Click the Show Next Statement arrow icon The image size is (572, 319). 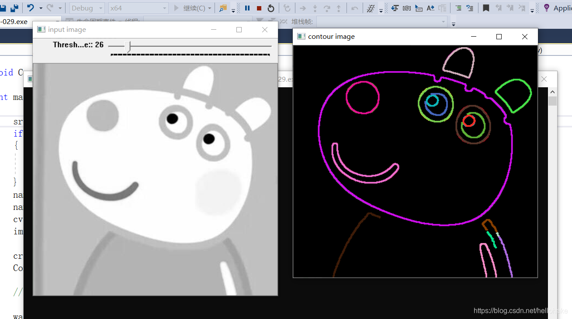coord(303,8)
